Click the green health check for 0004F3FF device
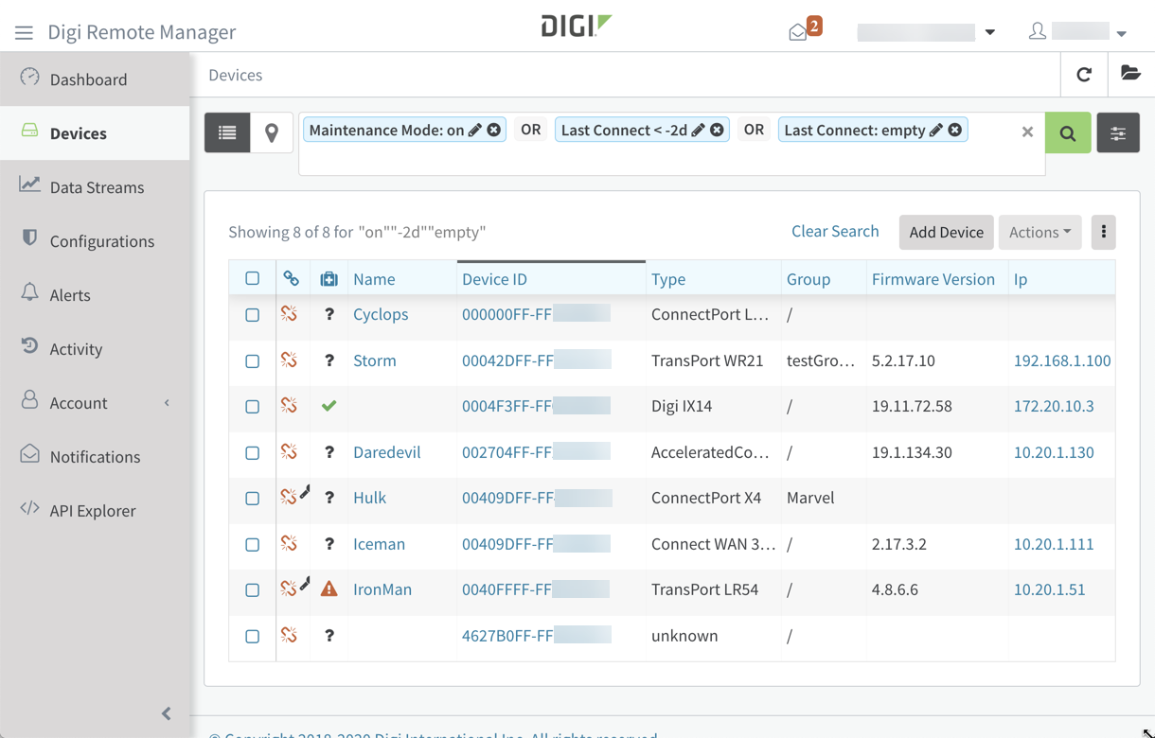Viewport: 1155px width, 738px height. [329, 406]
